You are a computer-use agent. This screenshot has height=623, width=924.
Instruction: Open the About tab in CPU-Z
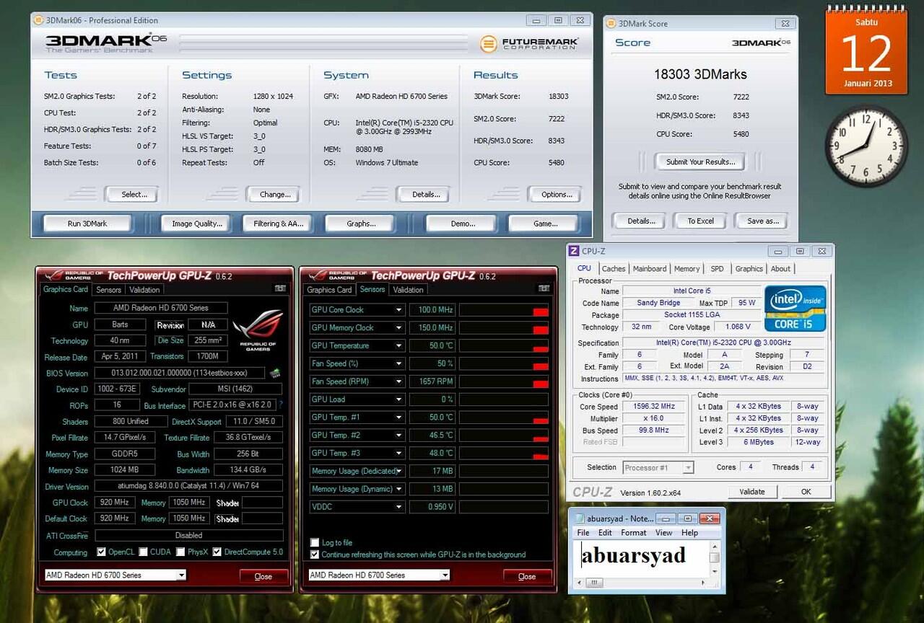[x=780, y=269]
